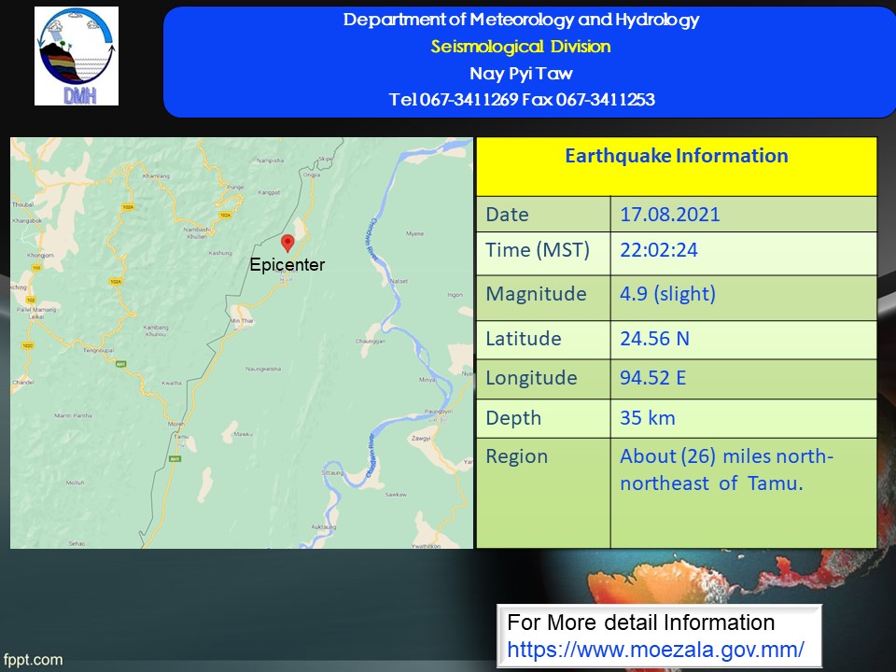Click the red epicenter pin marker

[x=287, y=243]
